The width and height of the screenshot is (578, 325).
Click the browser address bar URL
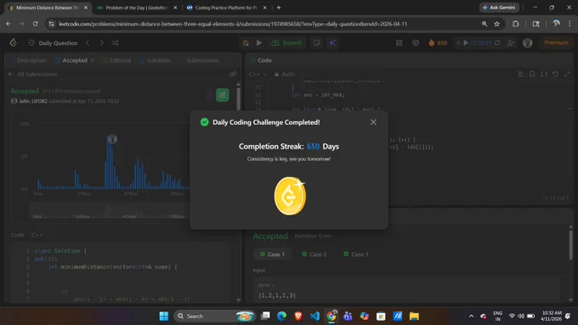pos(233,24)
